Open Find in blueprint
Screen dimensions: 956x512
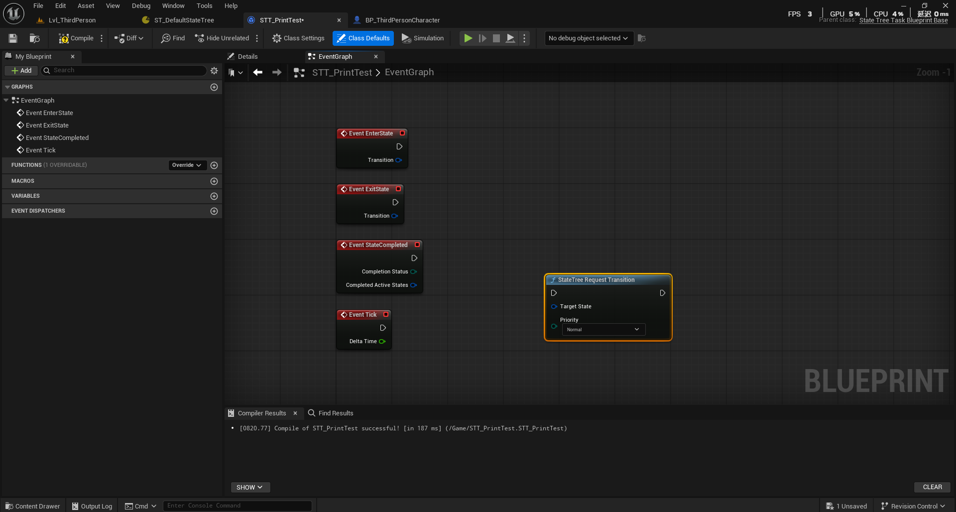pyautogui.click(x=173, y=38)
